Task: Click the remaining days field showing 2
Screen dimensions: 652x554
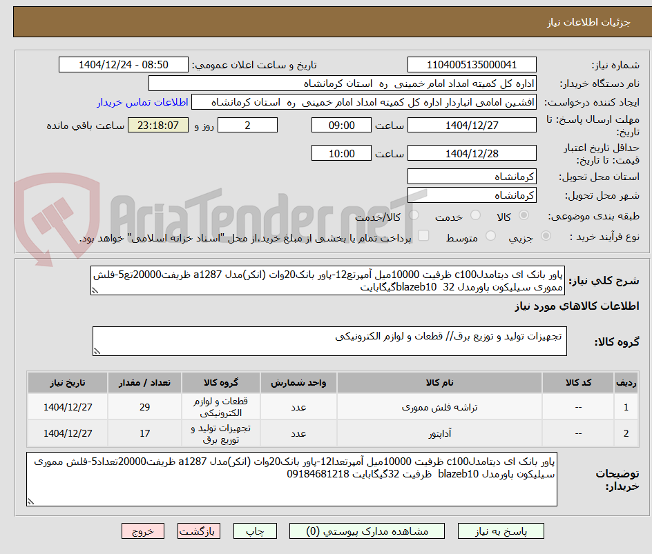Action: point(247,125)
